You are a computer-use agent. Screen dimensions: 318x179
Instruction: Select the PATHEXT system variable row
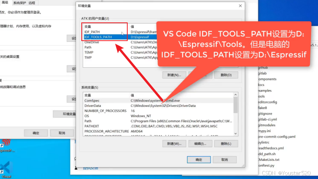pos(158,126)
